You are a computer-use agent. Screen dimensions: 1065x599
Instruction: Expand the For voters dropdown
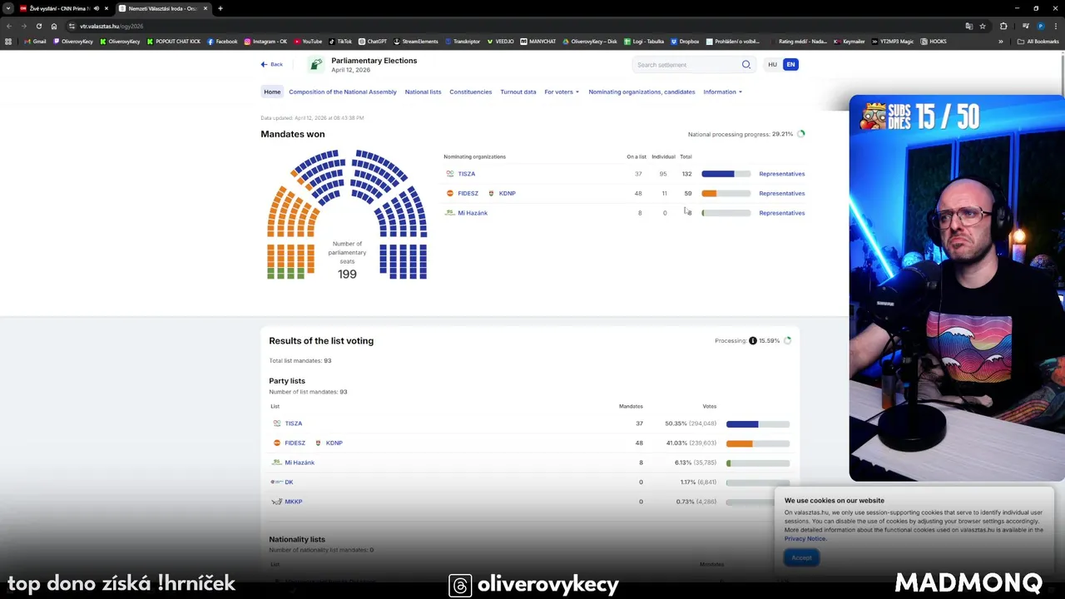coord(562,92)
